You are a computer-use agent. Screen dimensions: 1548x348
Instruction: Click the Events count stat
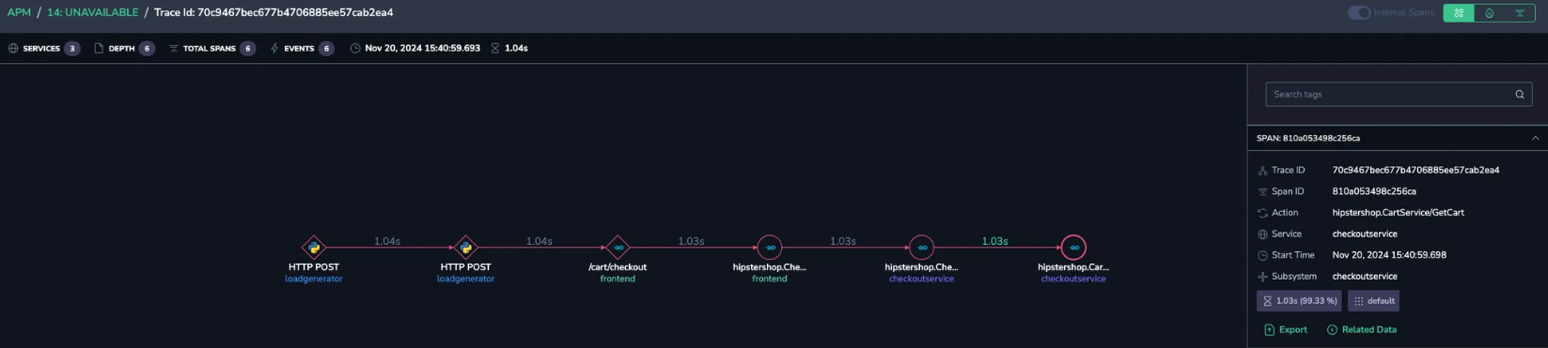coord(302,49)
